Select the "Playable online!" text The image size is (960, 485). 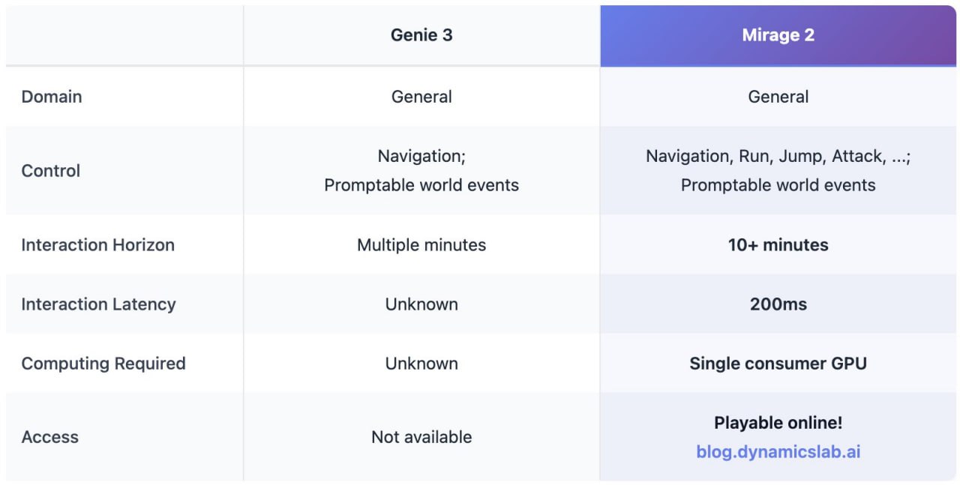coord(778,423)
